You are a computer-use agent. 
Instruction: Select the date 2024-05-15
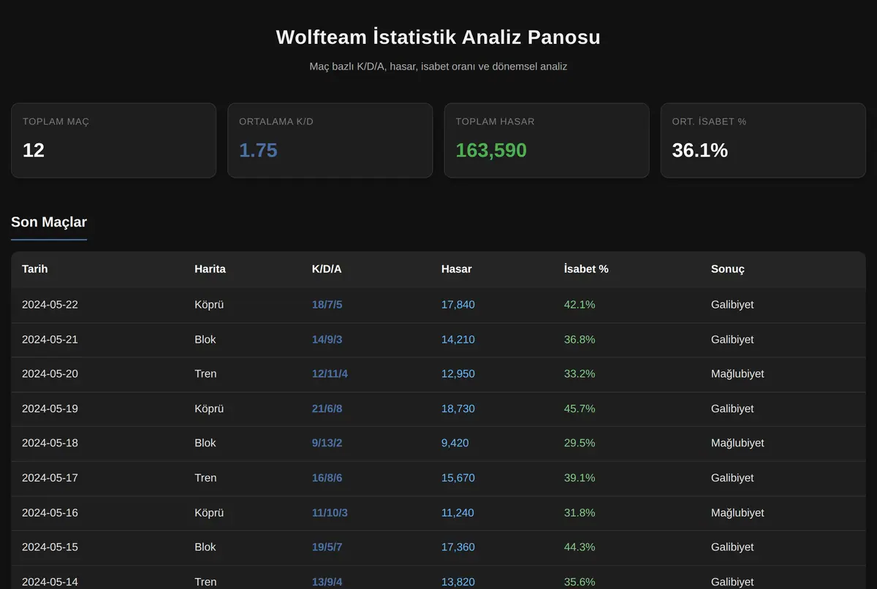50,547
